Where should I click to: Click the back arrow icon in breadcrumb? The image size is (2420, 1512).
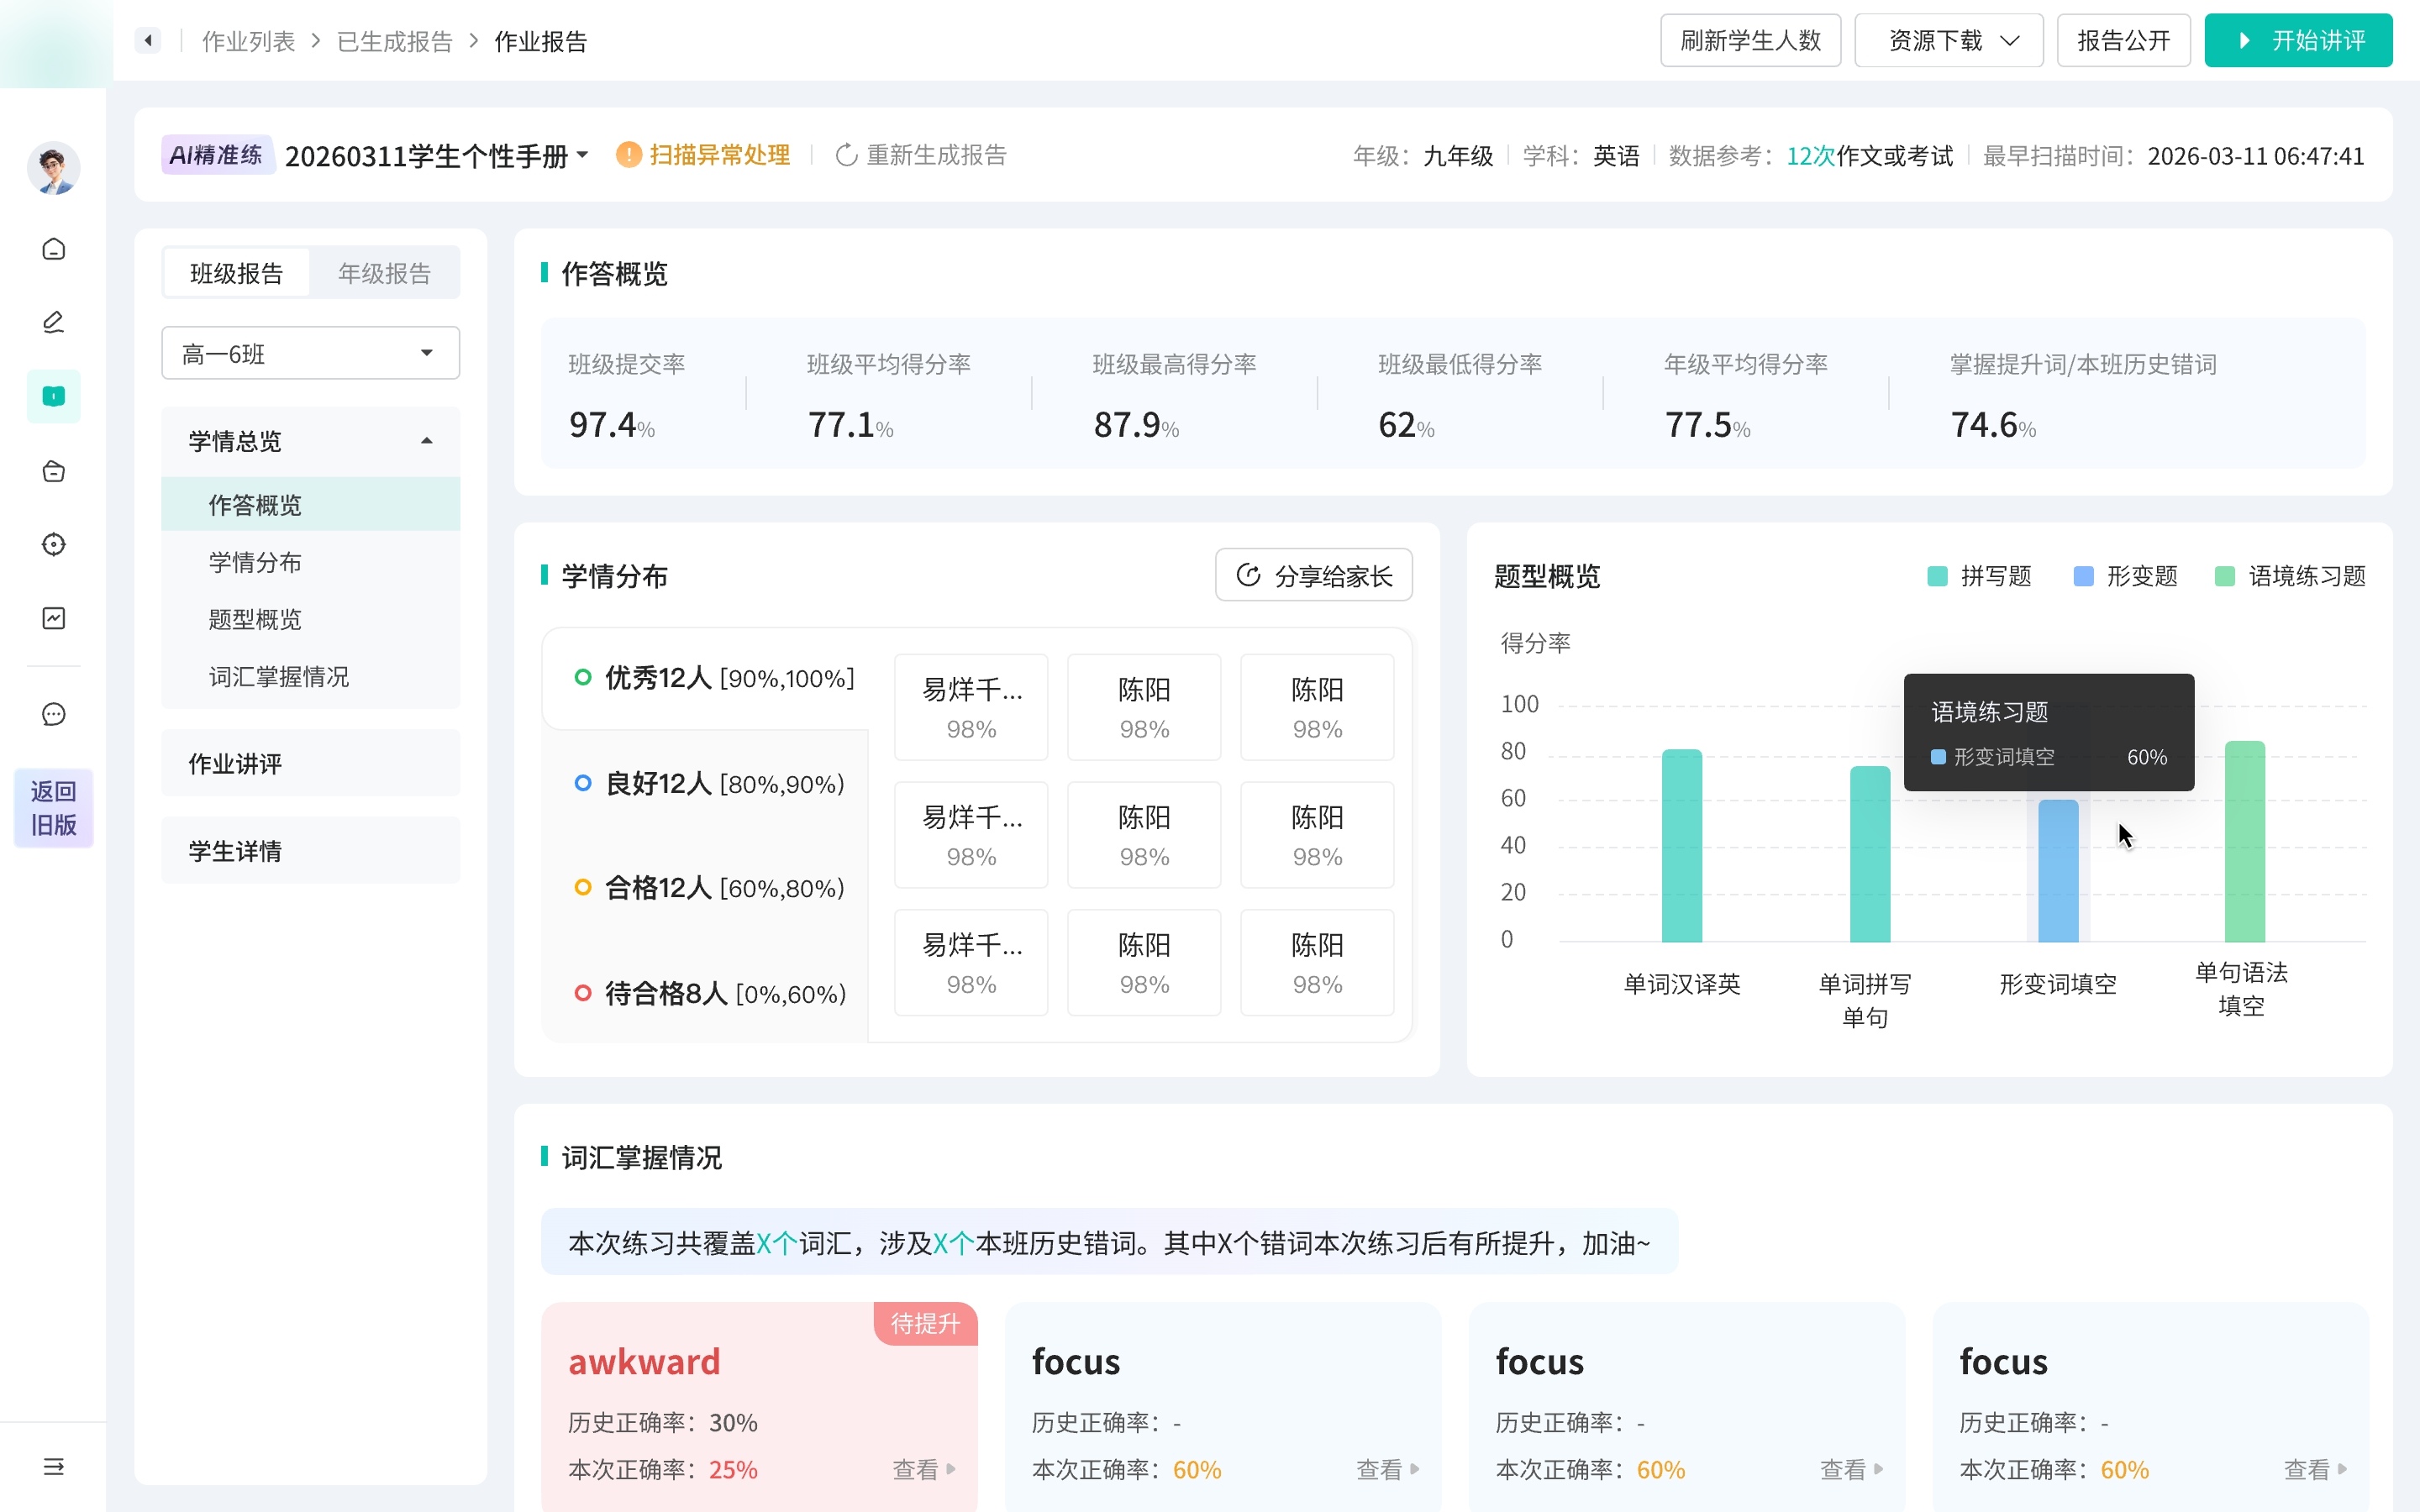coord(148,41)
